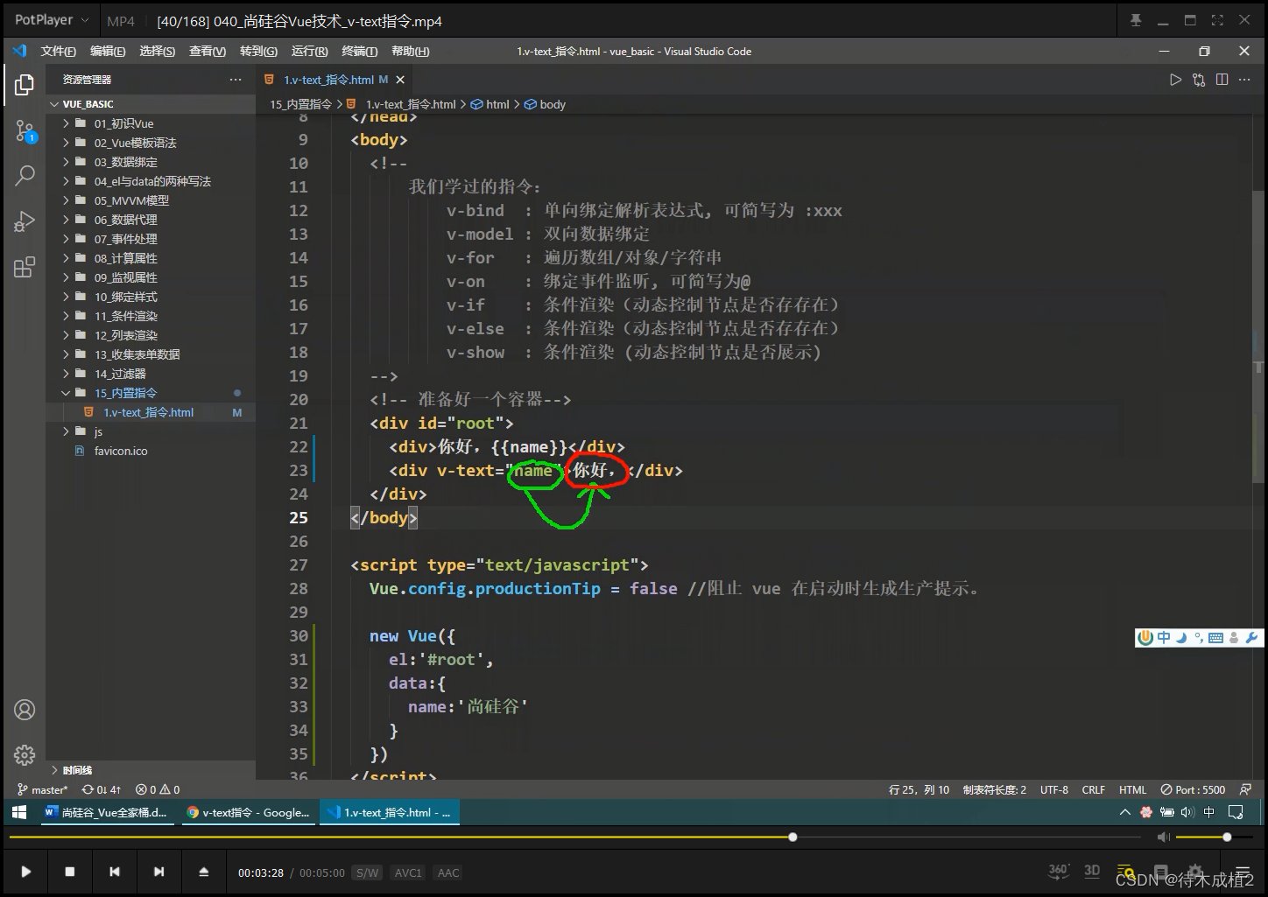Toggle 360 degree video mode

point(1059,872)
